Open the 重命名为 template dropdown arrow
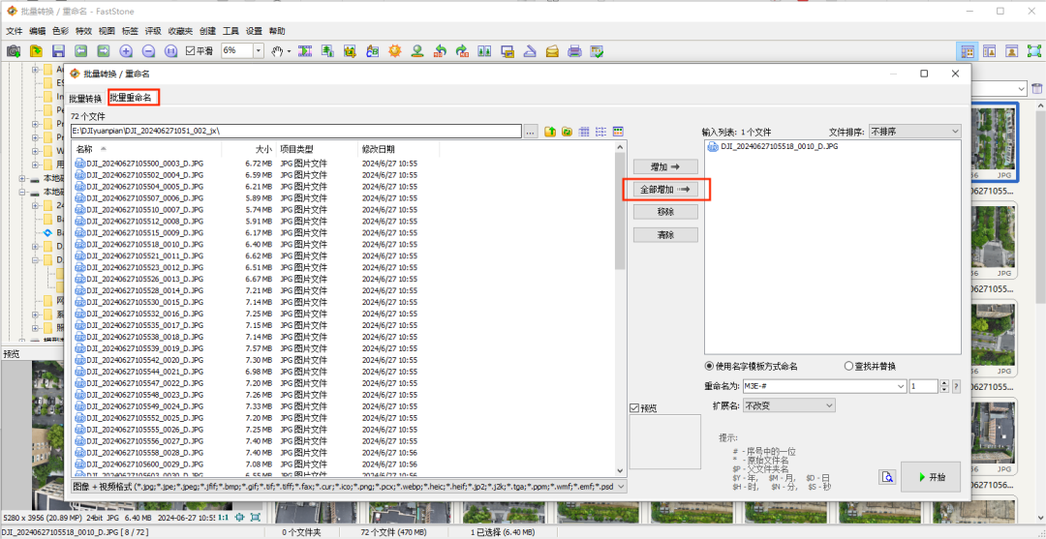The height and width of the screenshot is (539, 1046). pos(902,386)
